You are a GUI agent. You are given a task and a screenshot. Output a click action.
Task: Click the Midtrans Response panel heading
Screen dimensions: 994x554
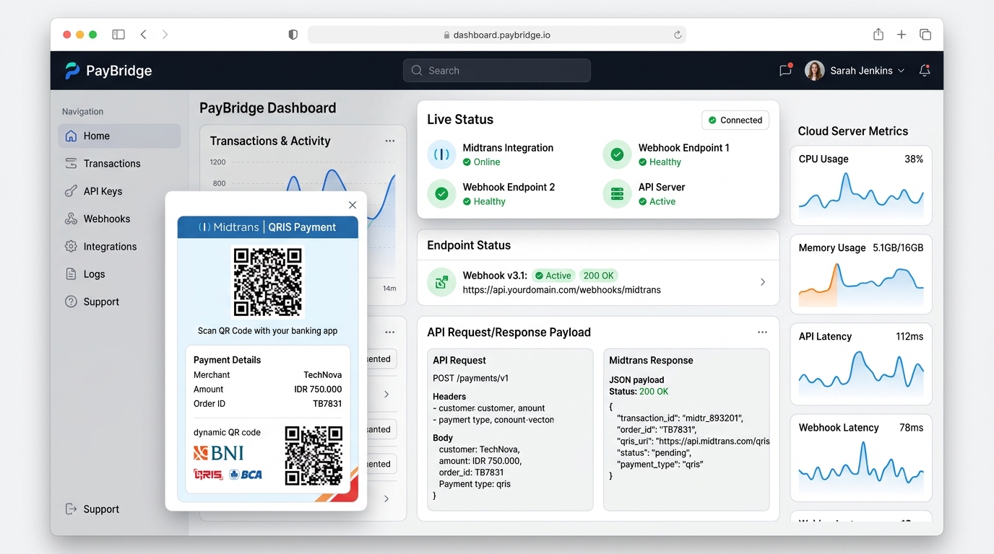[x=651, y=361]
